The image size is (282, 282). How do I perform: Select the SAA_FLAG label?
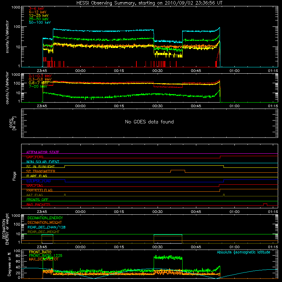[x=35, y=186]
